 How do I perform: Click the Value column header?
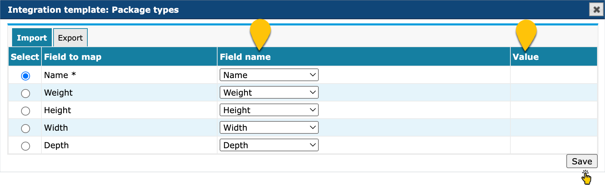pyautogui.click(x=526, y=57)
